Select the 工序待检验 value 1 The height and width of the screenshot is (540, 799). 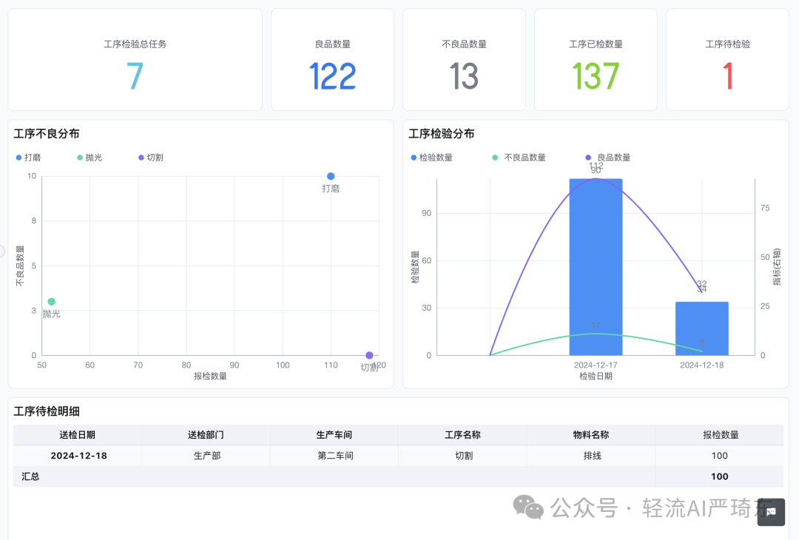[x=728, y=76]
